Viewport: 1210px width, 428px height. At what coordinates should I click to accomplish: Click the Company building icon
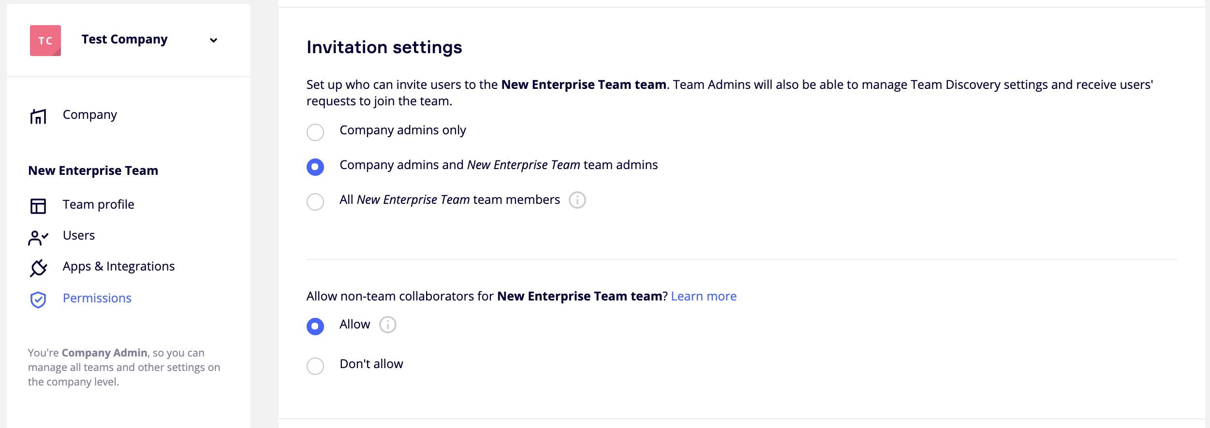click(38, 116)
